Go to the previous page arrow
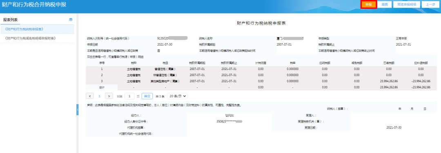 click(90, 96)
